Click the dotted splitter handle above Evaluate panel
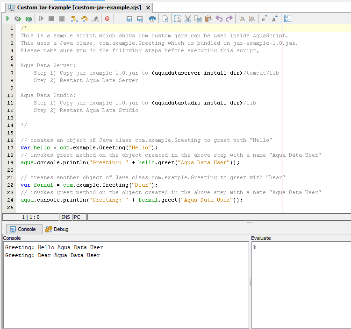Screen dimensions: 351x329 (x=251, y=223)
